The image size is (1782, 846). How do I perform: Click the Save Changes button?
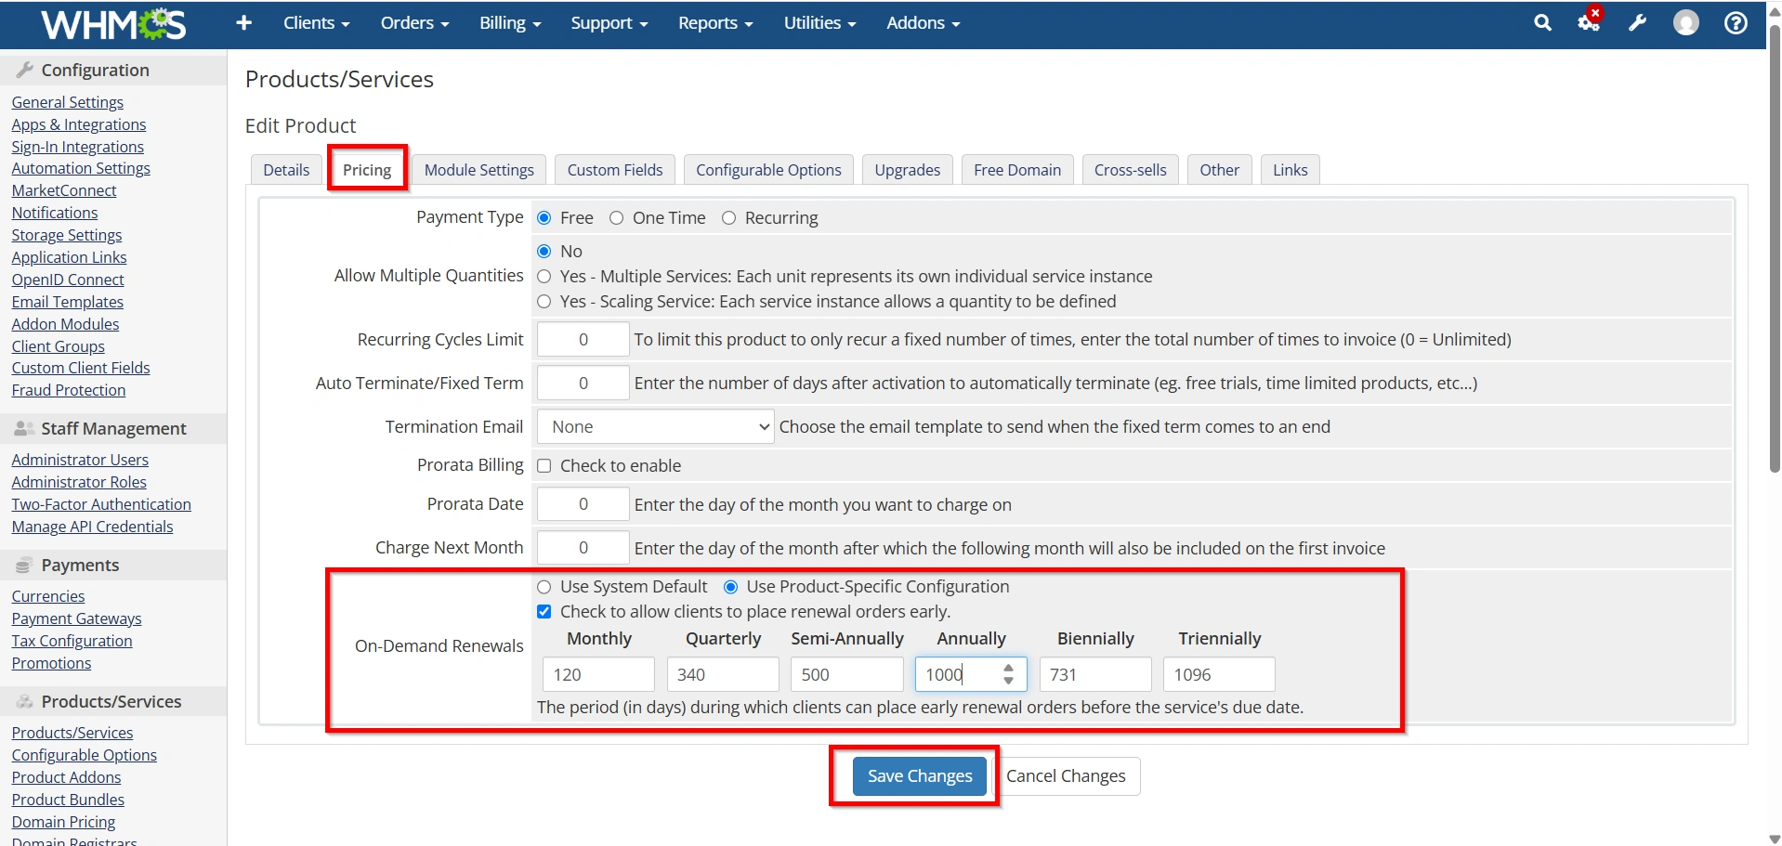pyautogui.click(x=920, y=776)
